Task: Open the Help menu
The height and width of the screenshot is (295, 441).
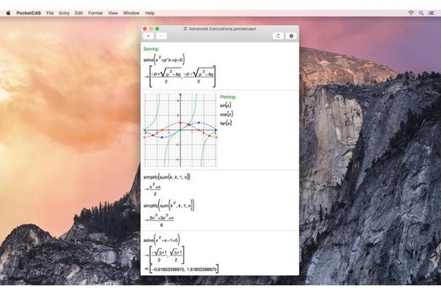Action: tap(150, 13)
